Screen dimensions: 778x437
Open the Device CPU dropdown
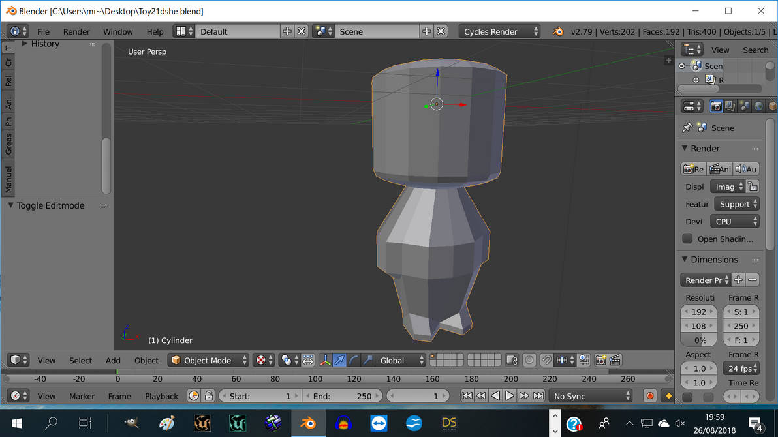click(735, 222)
